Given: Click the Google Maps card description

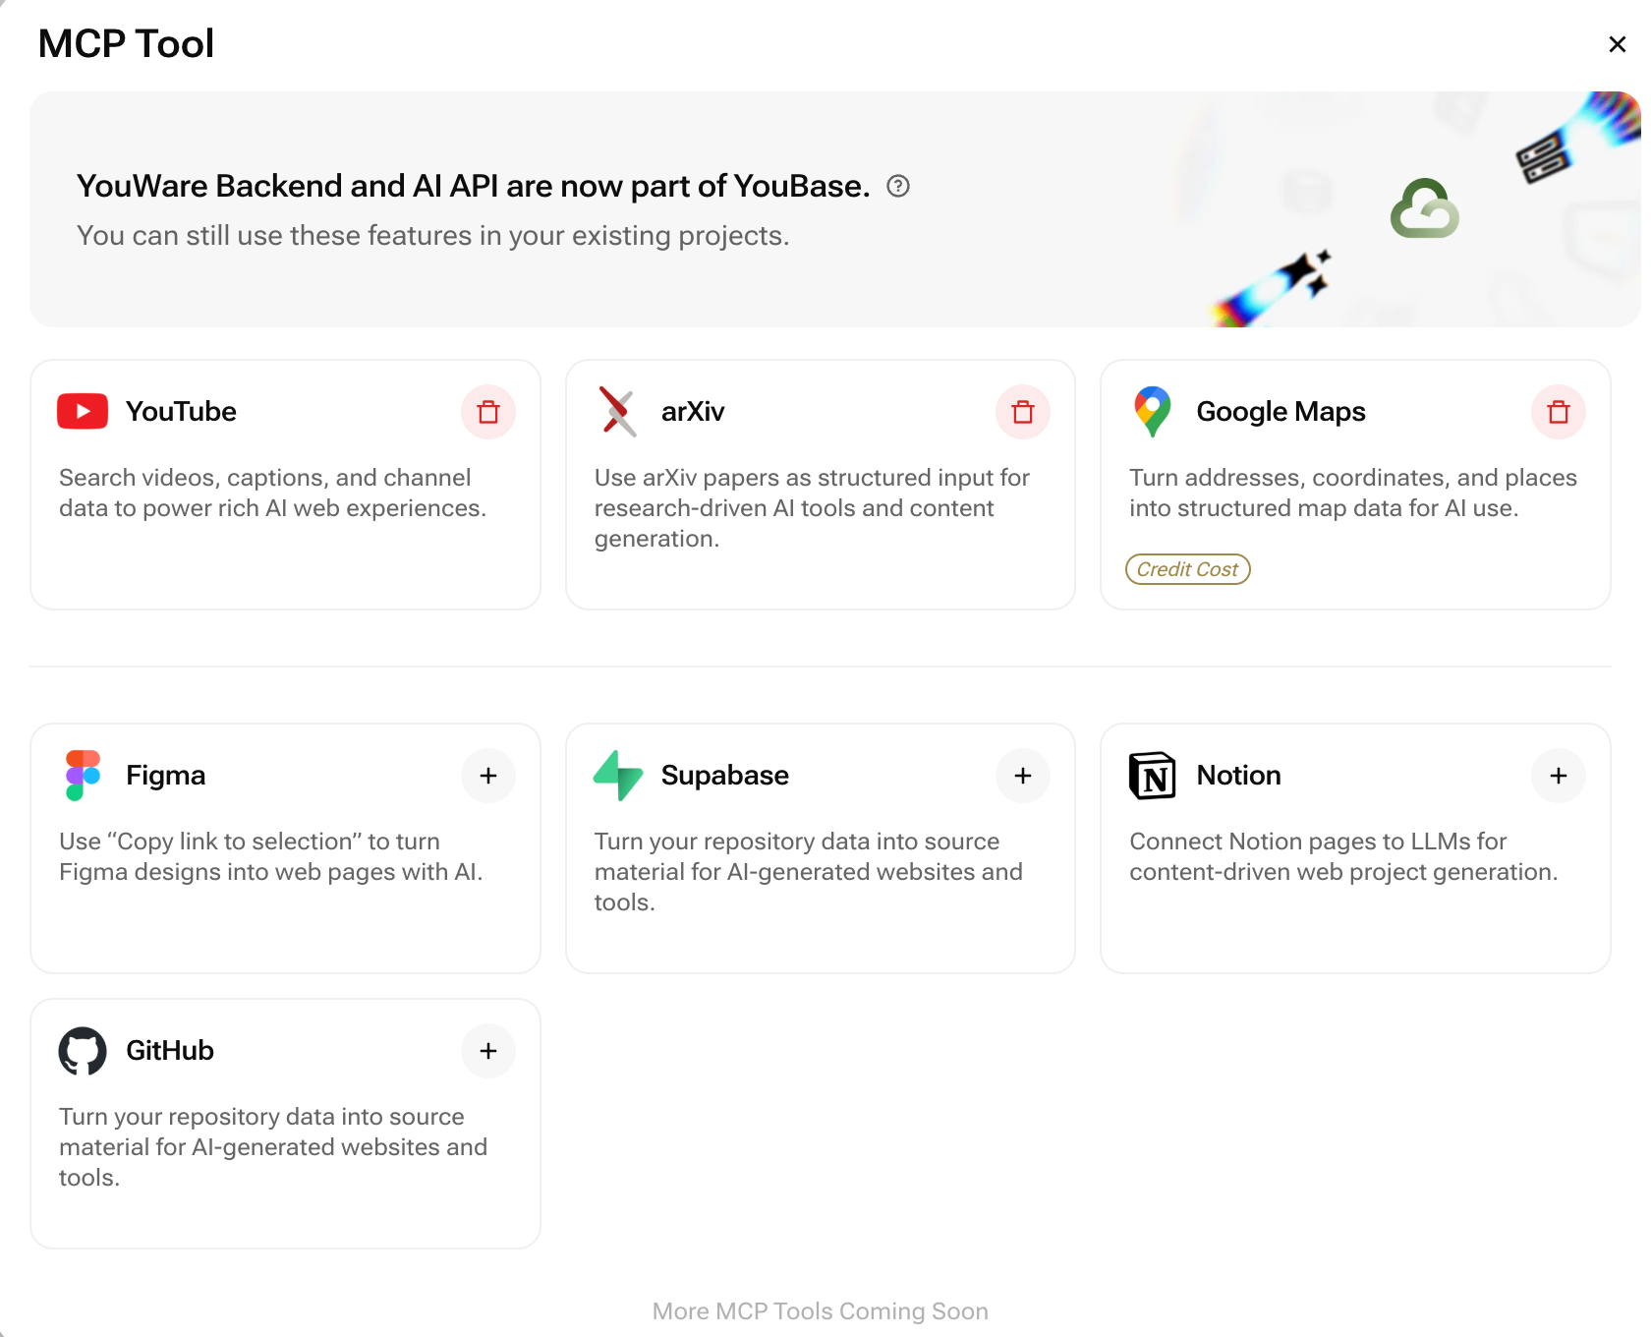Looking at the screenshot, I should click(x=1353, y=493).
